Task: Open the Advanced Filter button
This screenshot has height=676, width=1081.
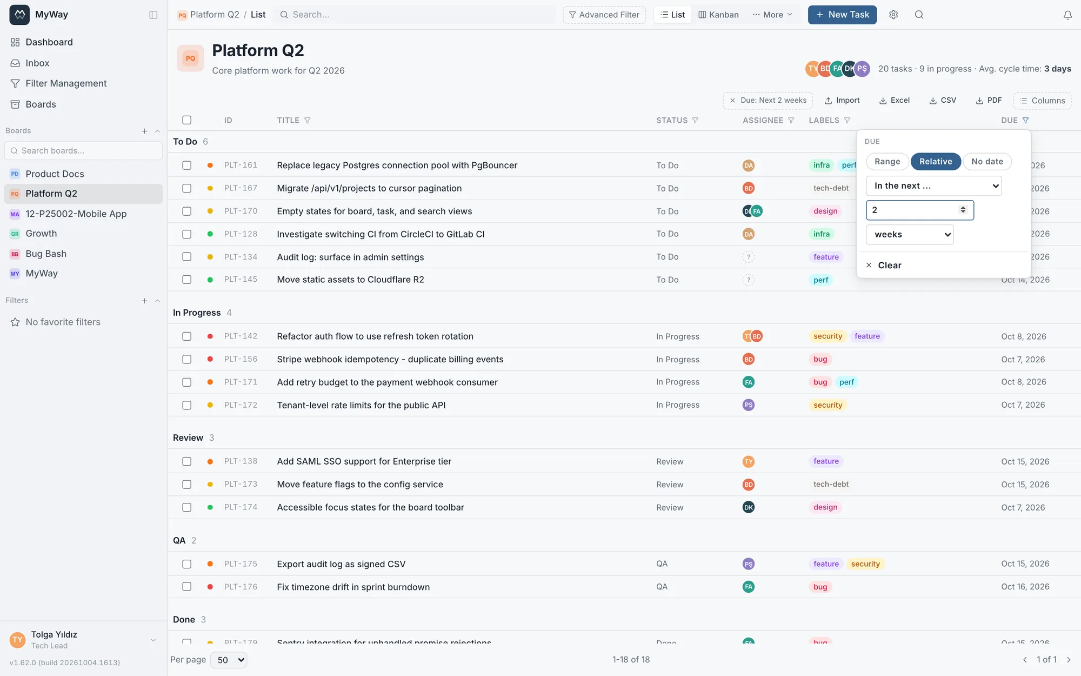Action: click(604, 15)
